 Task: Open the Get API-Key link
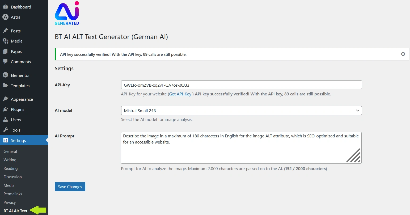(180, 94)
